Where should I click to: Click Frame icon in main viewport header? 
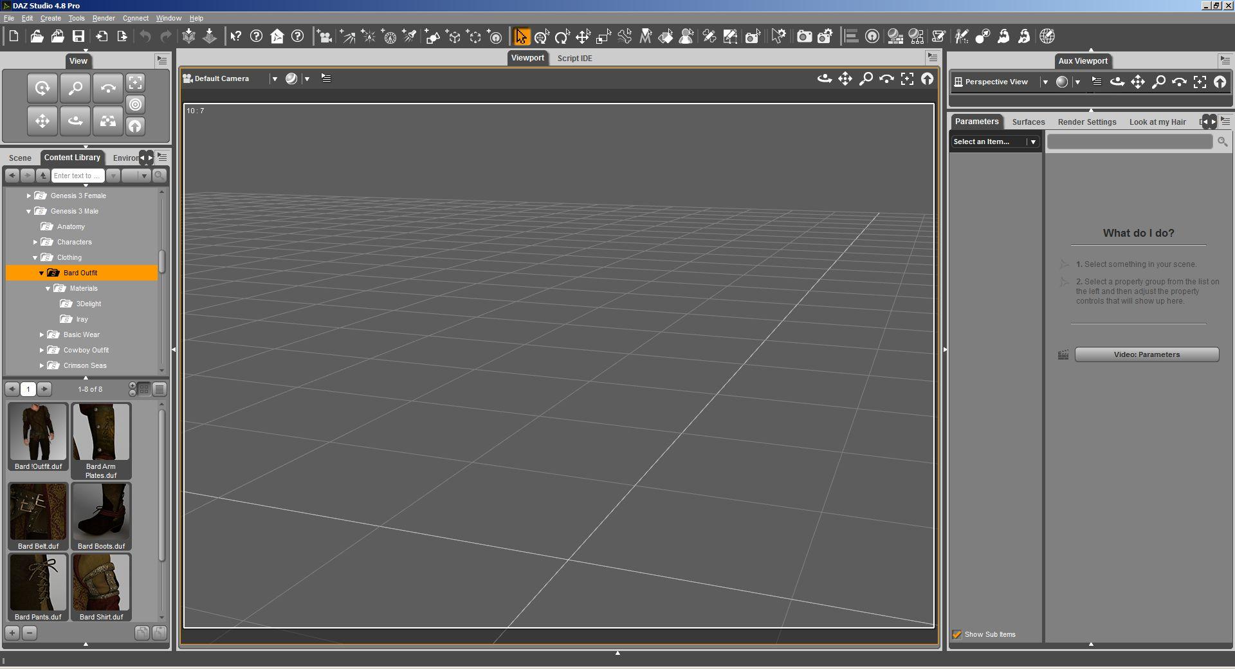tap(907, 79)
